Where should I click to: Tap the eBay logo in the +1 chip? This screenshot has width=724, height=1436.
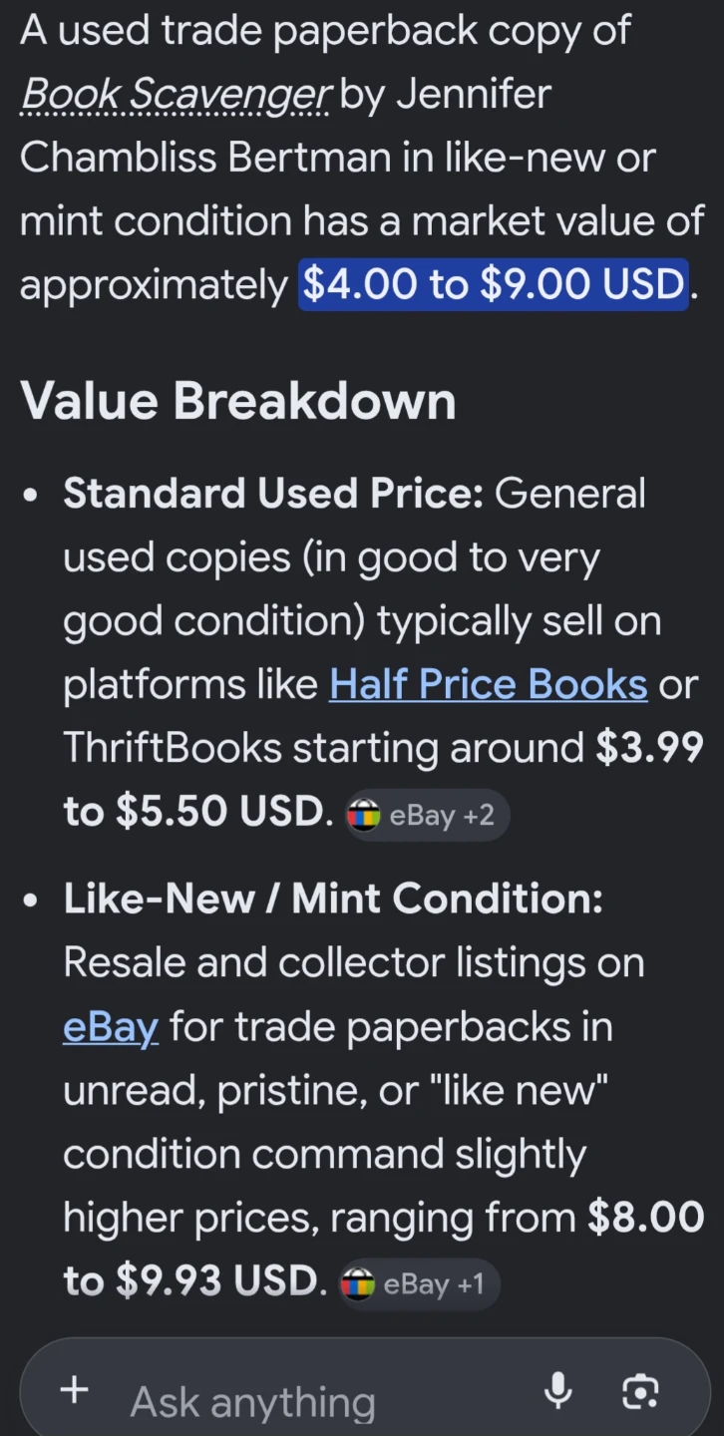pyautogui.click(x=357, y=1283)
